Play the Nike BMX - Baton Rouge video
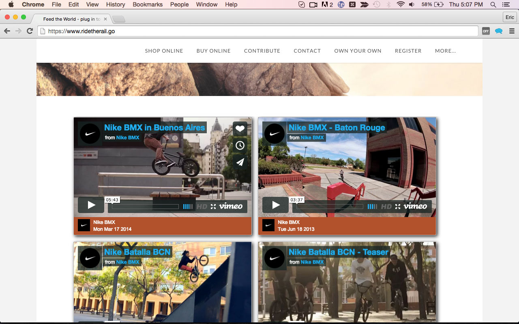Image resolution: width=519 pixels, height=324 pixels. point(276,205)
